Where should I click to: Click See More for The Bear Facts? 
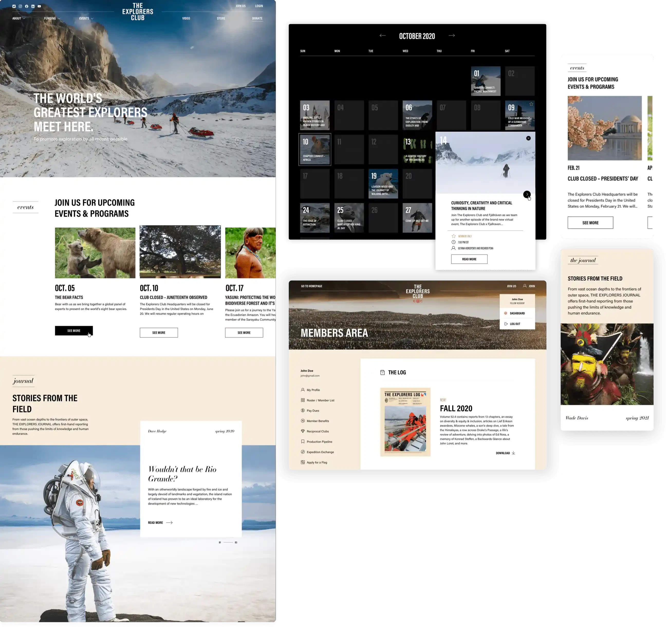74,331
